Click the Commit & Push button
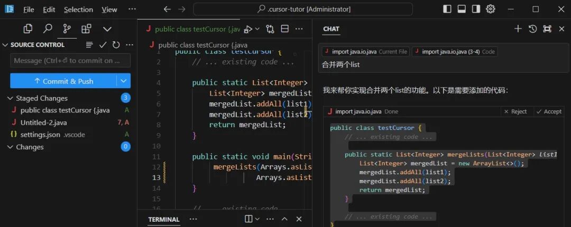 tap(63, 81)
